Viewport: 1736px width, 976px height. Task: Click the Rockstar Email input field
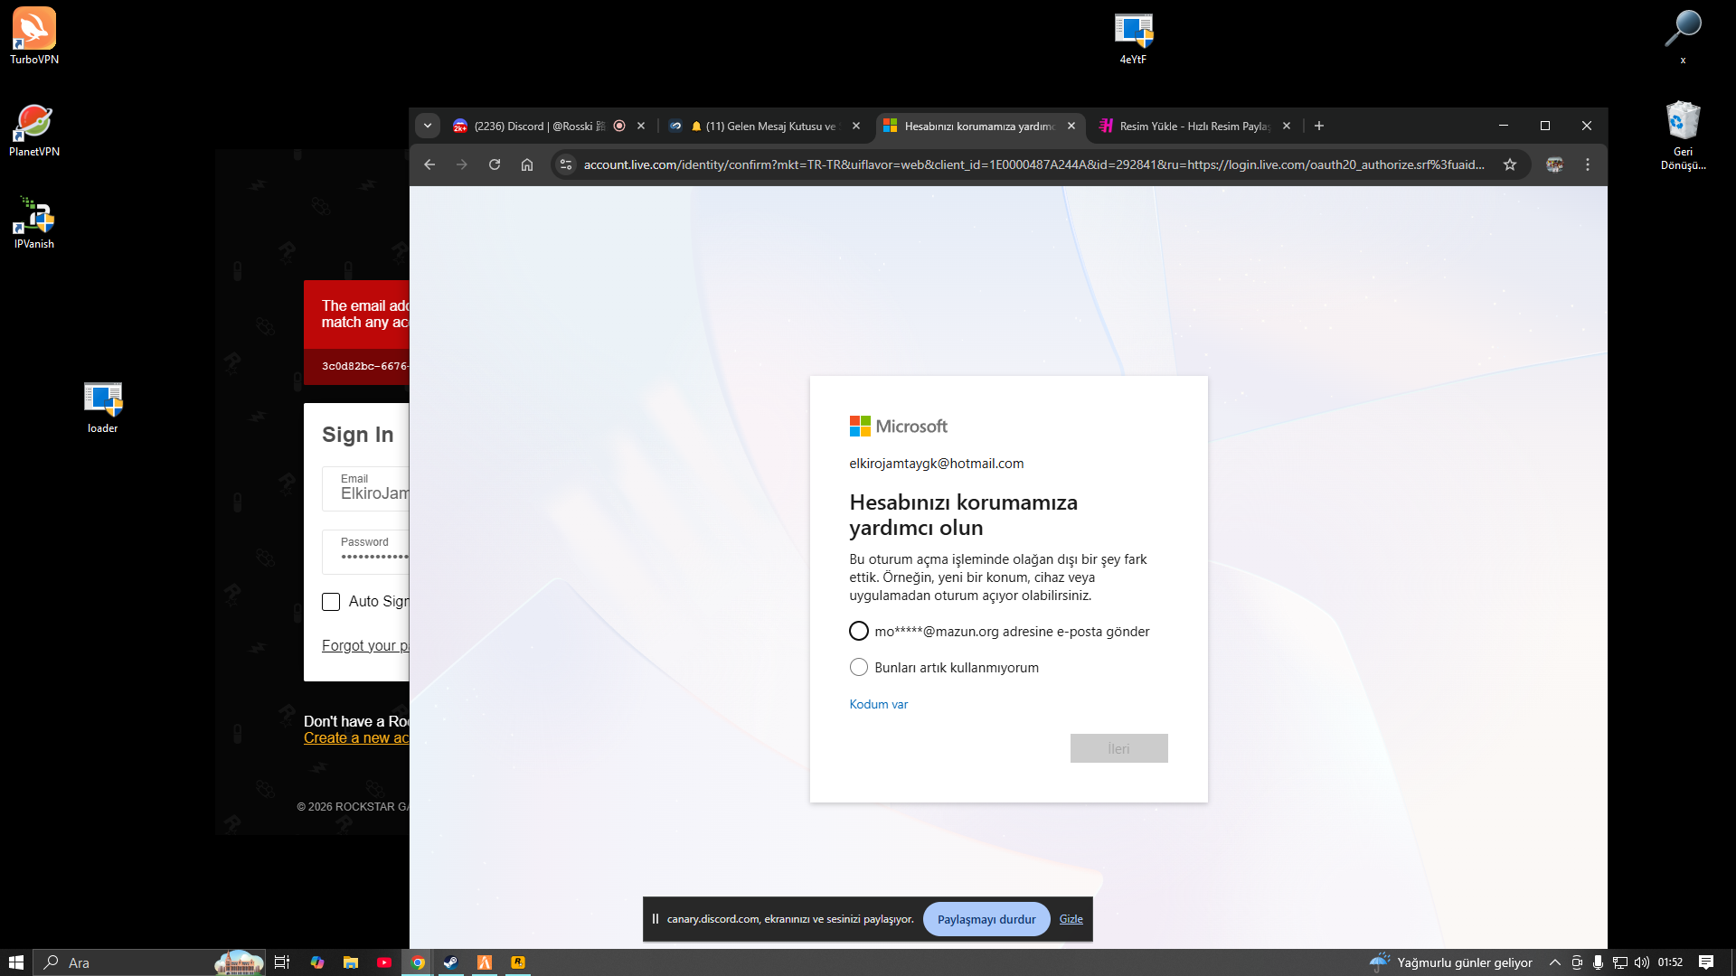point(365,488)
